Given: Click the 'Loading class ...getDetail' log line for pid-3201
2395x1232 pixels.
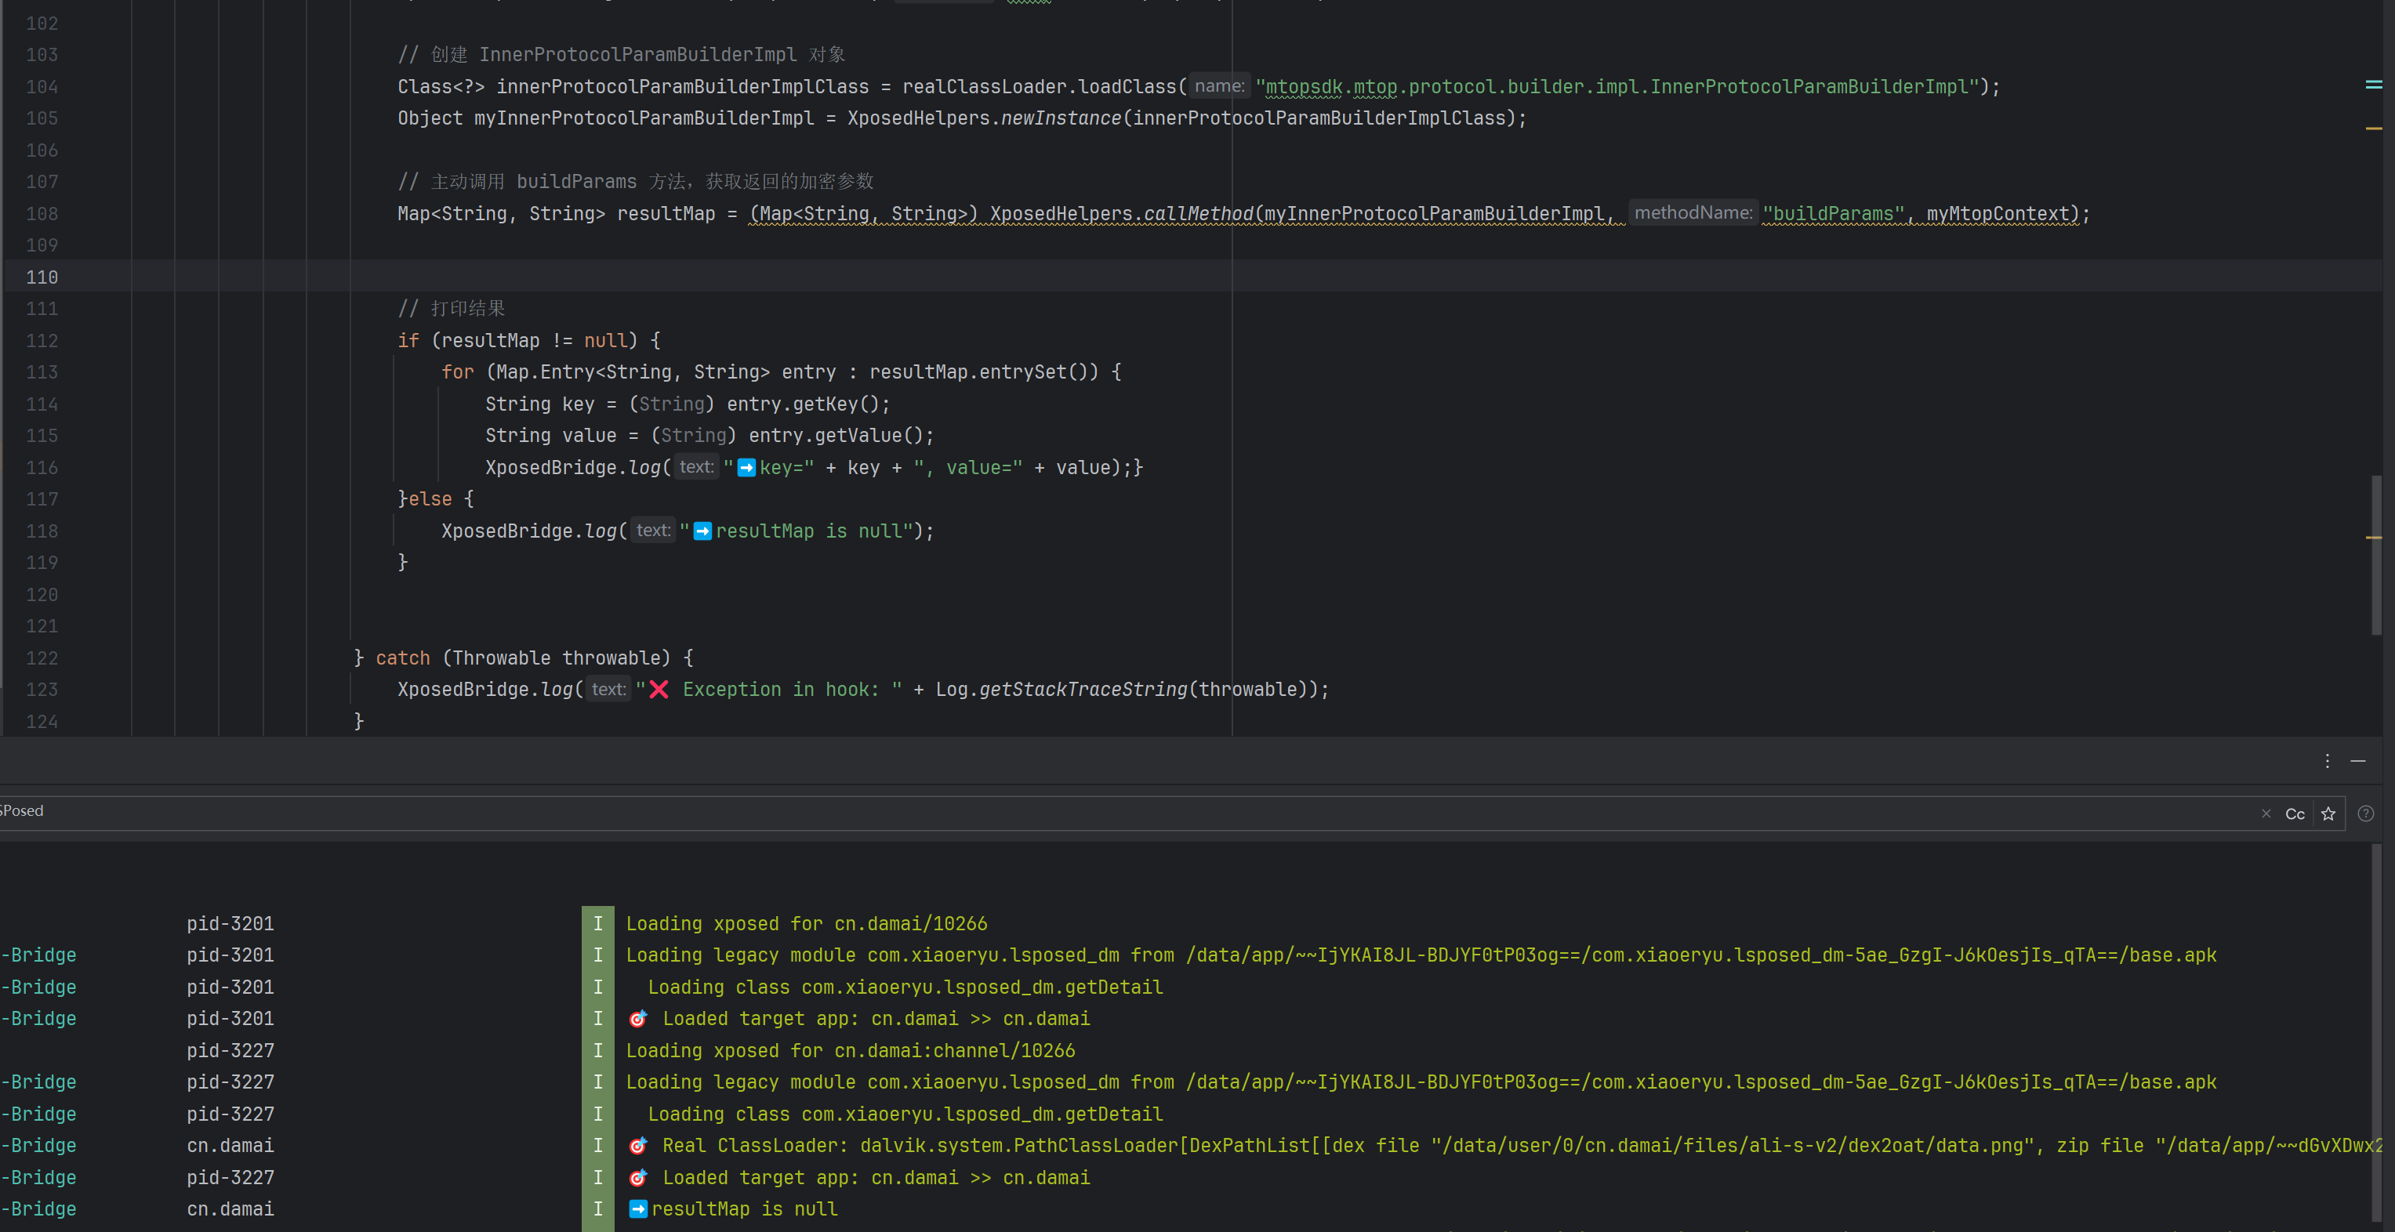Looking at the screenshot, I should (x=905, y=987).
